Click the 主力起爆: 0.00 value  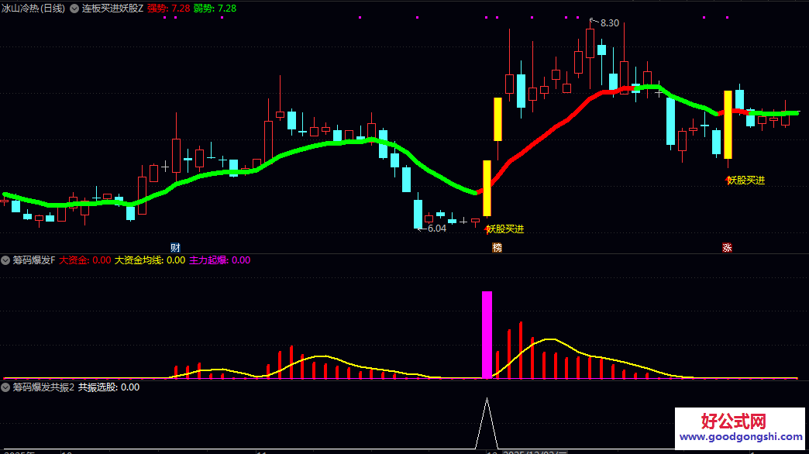pyautogui.click(x=220, y=260)
